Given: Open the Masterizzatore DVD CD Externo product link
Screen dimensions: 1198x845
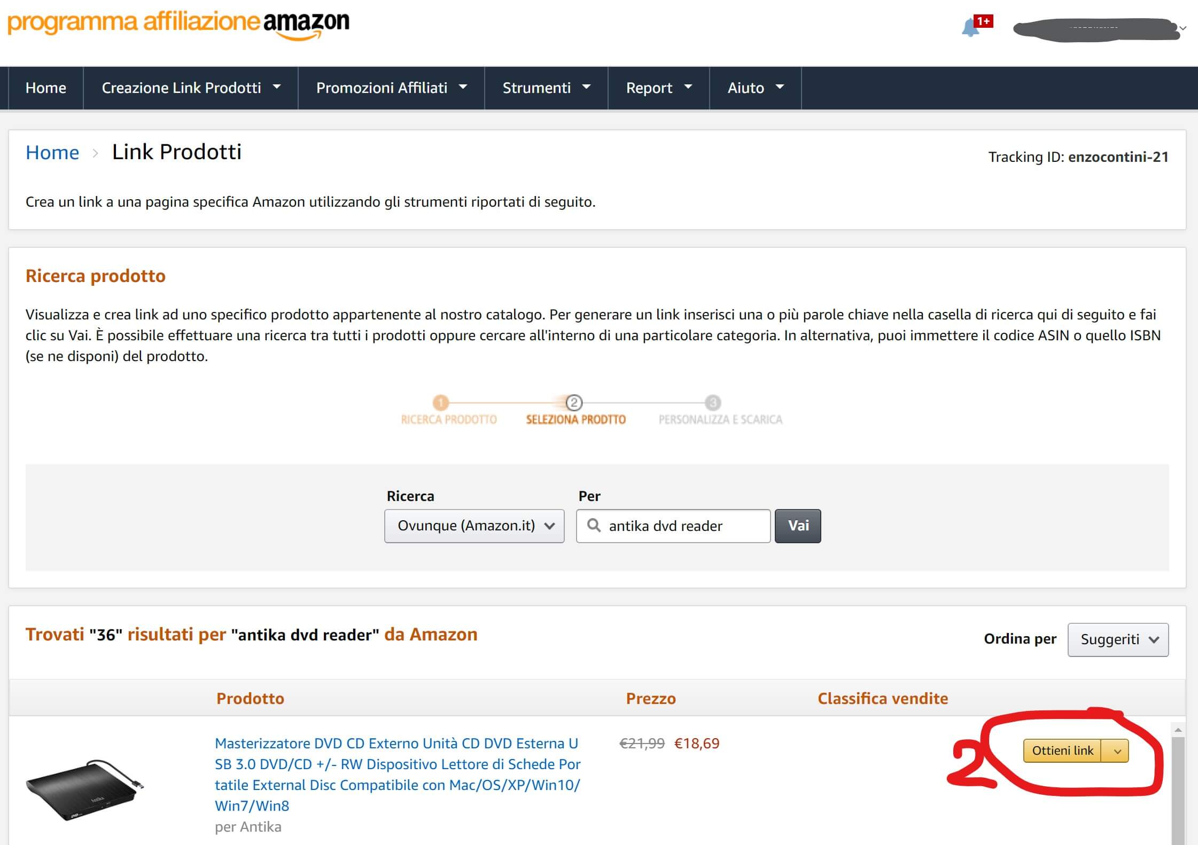Looking at the screenshot, I should coord(398,774).
